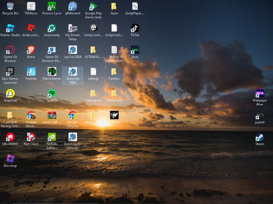Select the ULTRAKILL folder icon
Screen dimensions: 273x204
point(93,50)
